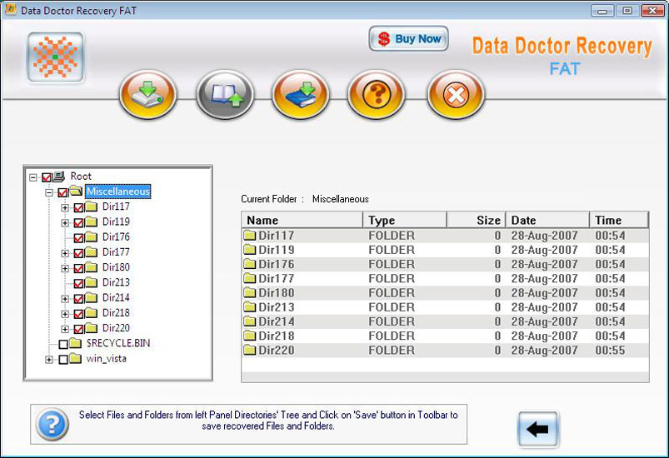The width and height of the screenshot is (669, 458).
Task: Click the 00:55 time cell for Dir220
Action: [610, 351]
